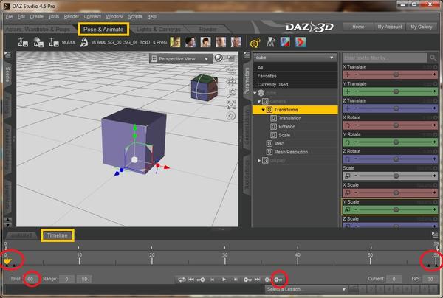443x298 pixels.
Task: Step forward one frame
Action: (236, 280)
